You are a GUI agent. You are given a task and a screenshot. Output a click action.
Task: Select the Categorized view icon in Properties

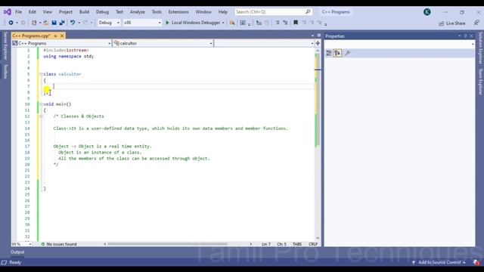pos(329,53)
